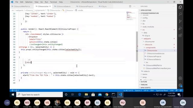Open Windows Action Center notifications
The image size is (193, 108).
tap(179, 94)
